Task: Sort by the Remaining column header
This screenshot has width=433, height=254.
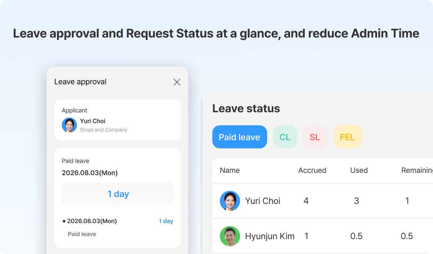Action: [x=417, y=170]
